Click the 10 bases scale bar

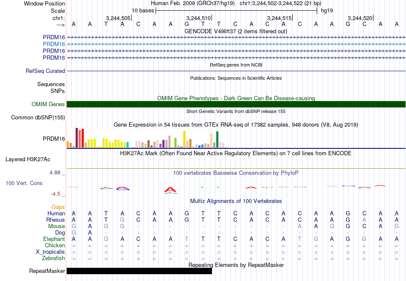pos(236,11)
